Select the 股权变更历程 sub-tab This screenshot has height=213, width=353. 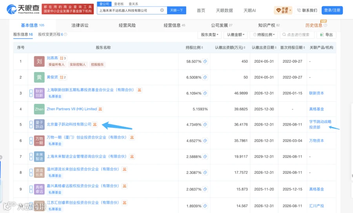click(x=51, y=34)
